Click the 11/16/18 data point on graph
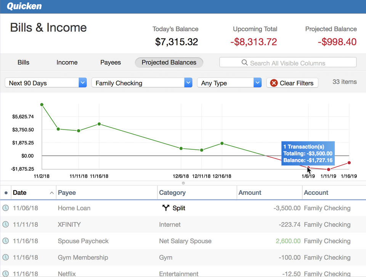Screen dimensions: 366x277 pyautogui.click(x=99, y=124)
